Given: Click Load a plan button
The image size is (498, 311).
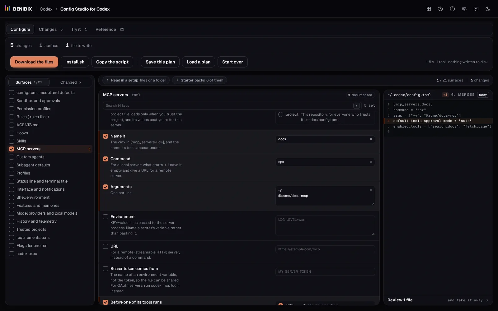Looking at the screenshot, I should [x=199, y=62].
